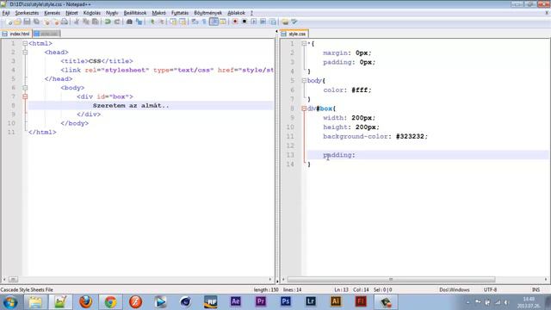Click the Close All documents icon
The width and height of the screenshot is (551, 310).
coord(55,22)
